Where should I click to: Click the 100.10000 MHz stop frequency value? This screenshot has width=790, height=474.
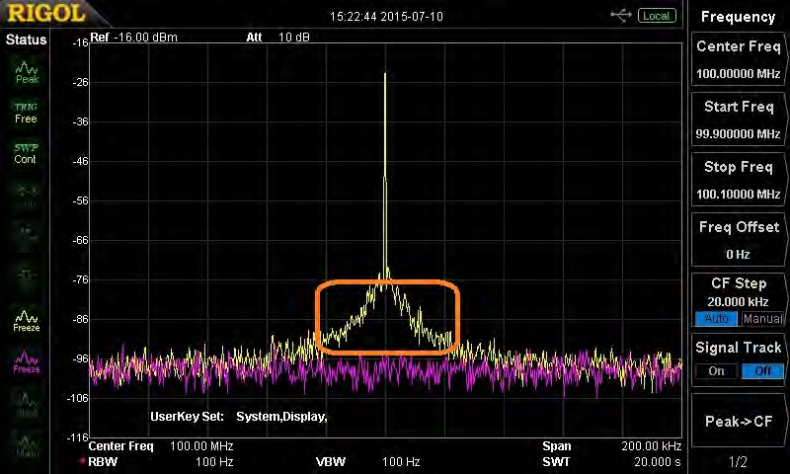[x=738, y=194]
